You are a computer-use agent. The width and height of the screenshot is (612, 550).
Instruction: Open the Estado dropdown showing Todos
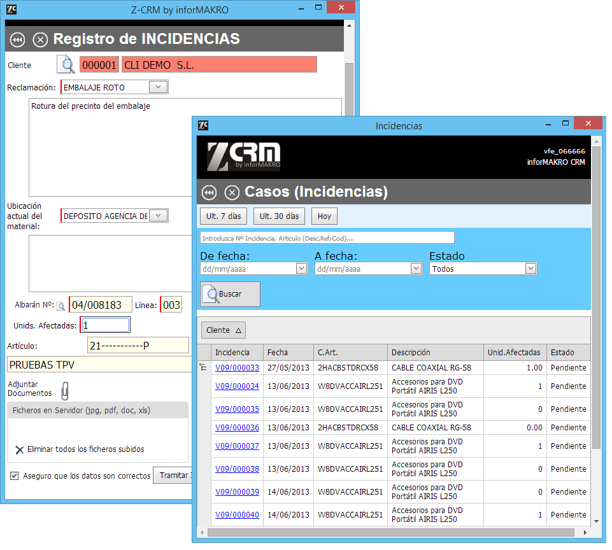(x=530, y=269)
